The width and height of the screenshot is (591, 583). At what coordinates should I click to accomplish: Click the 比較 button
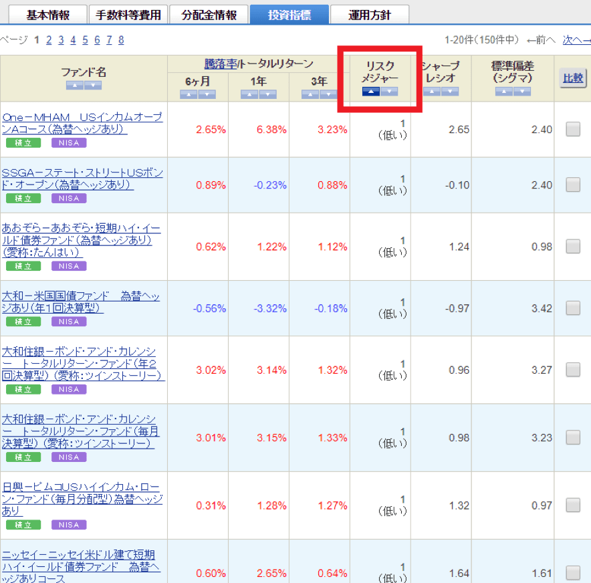tap(572, 78)
